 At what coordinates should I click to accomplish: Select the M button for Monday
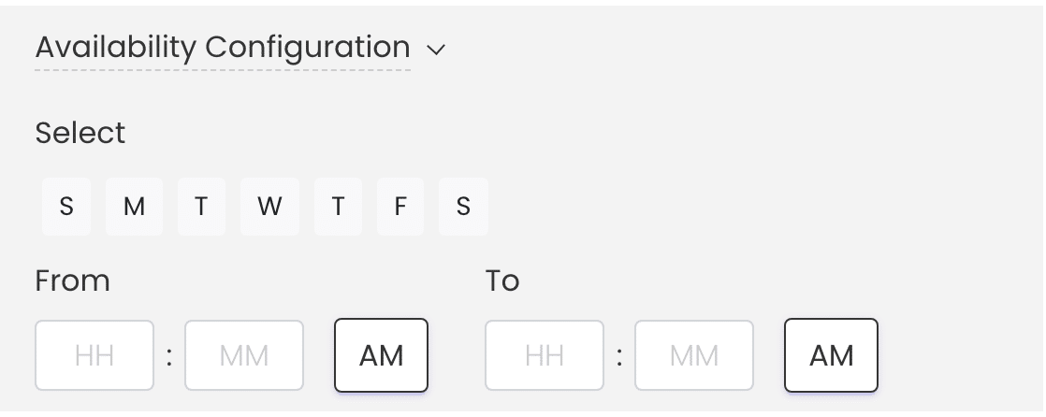134,207
